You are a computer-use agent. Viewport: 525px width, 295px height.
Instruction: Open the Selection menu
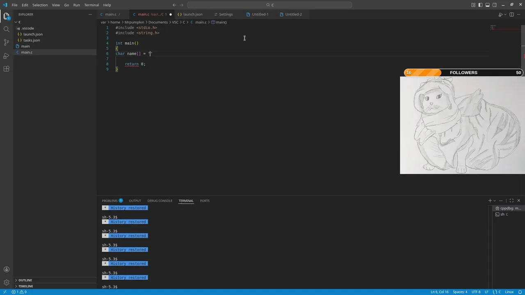click(x=40, y=5)
